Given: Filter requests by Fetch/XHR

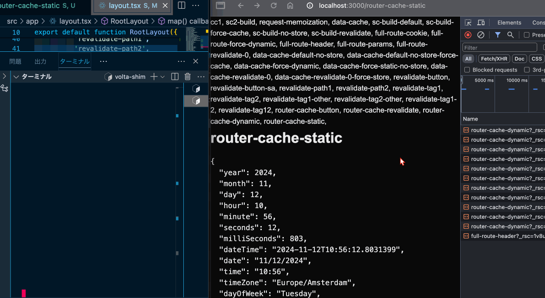Looking at the screenshot, I should 494,59.
